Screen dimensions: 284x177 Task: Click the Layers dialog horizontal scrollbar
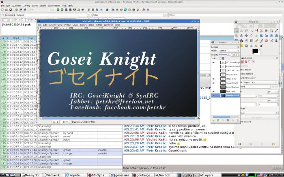tap(226, 117)
